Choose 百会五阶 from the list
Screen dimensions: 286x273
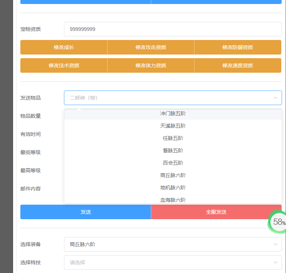173,163
